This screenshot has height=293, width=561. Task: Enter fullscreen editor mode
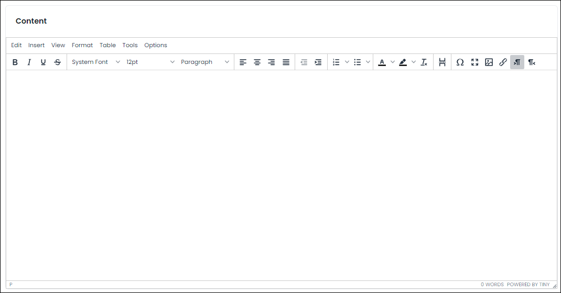474,62
